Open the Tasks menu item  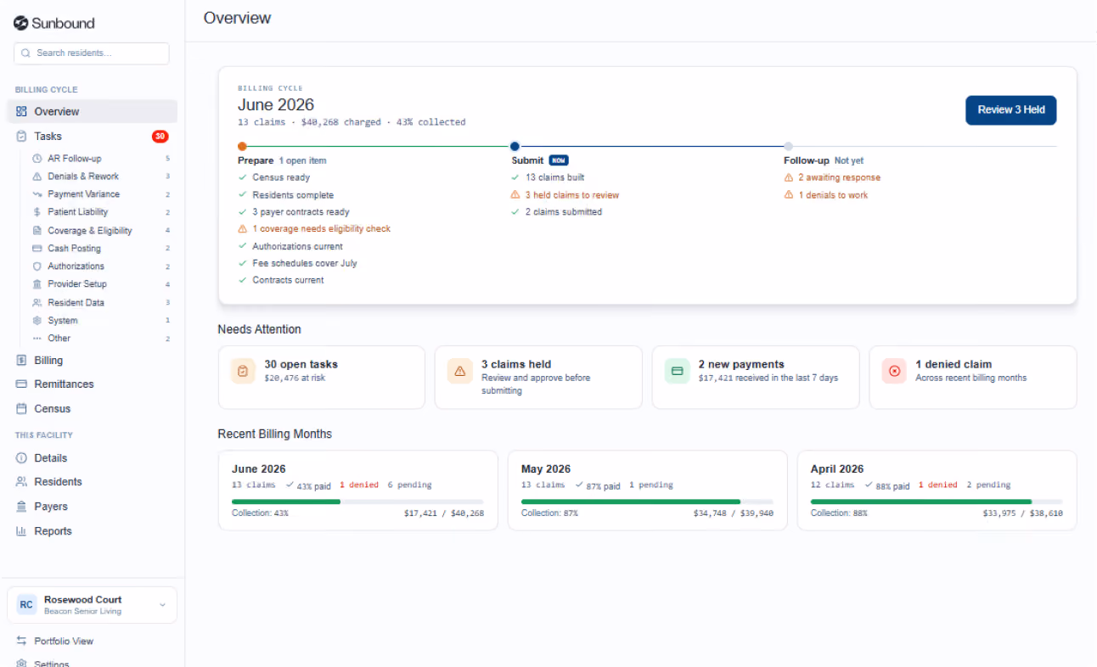[x=92, y=136]
